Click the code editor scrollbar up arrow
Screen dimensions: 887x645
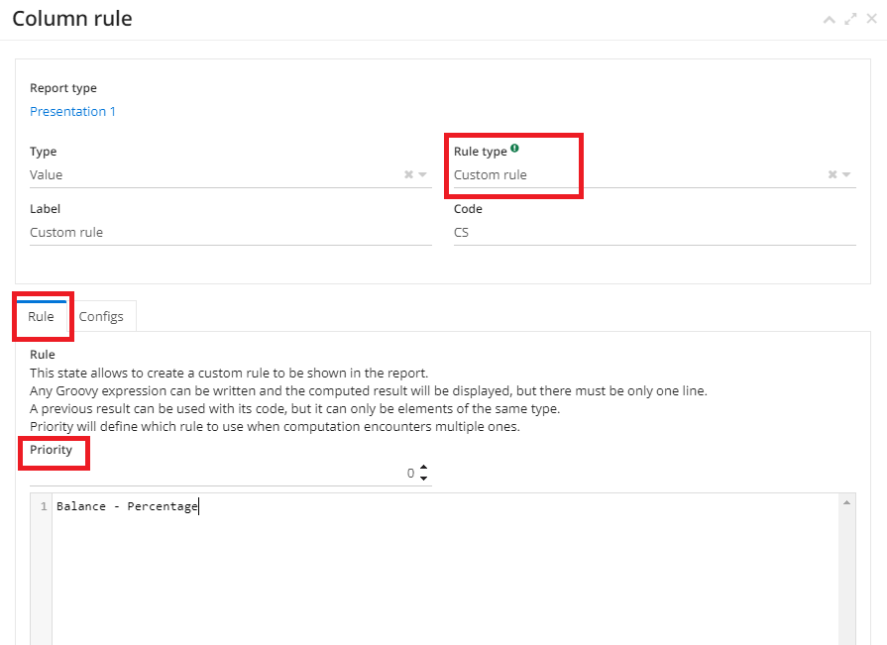pyautogui.click(x=847, y=503)
